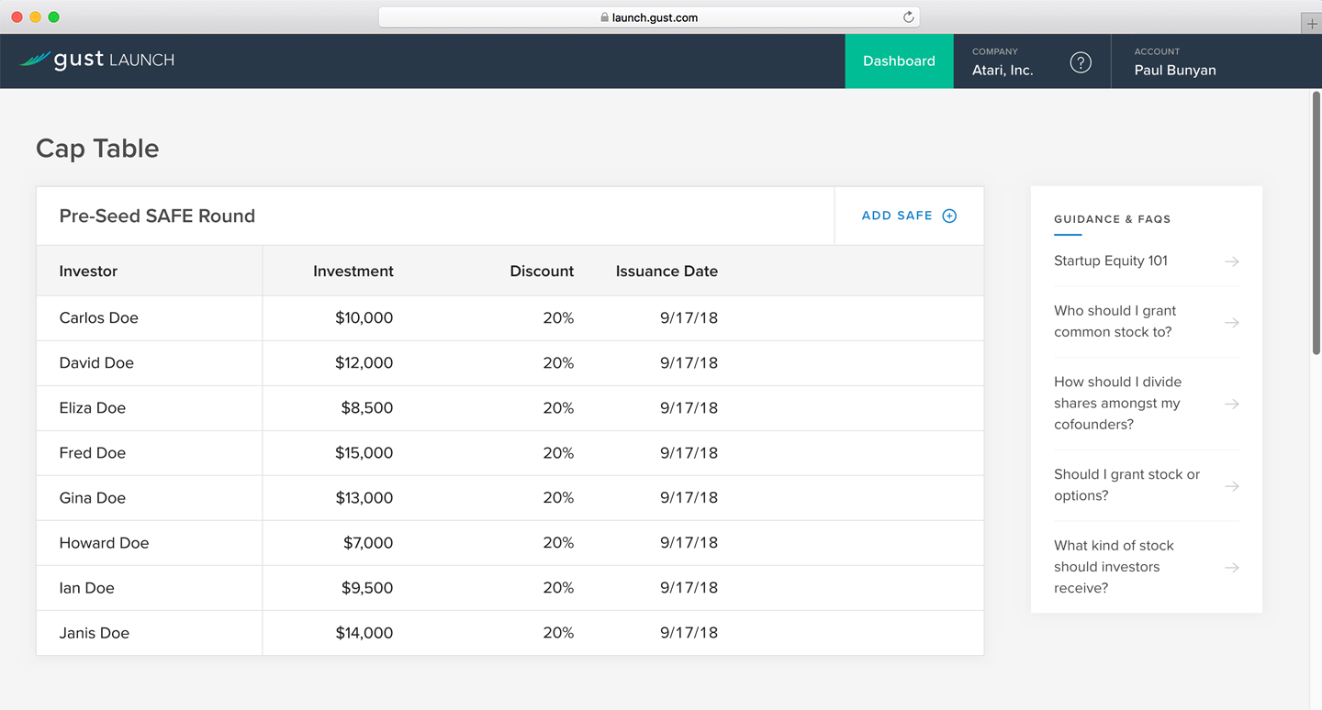Click the Gust Launch logo

[x=97, y=61]
